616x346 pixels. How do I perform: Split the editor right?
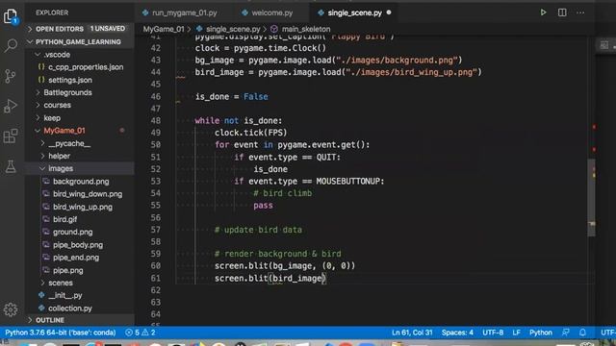(x=562, y=12)
